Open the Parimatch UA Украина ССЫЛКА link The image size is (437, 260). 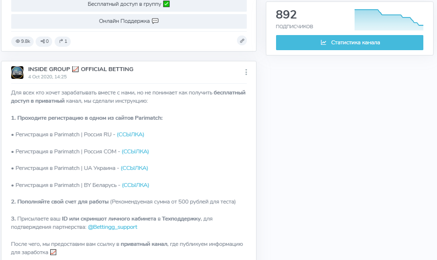(134, 168)
